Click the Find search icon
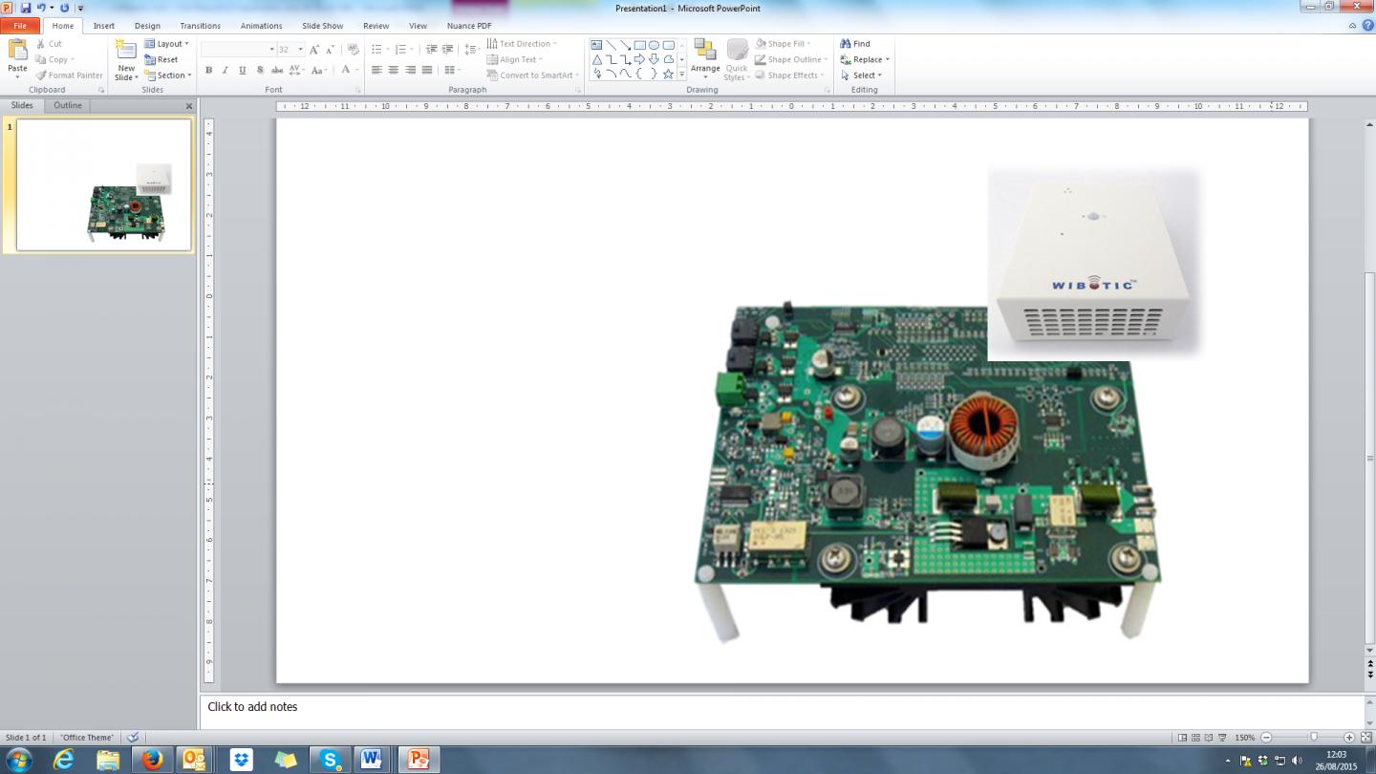 pyautogui.click(x=846, y=44)
